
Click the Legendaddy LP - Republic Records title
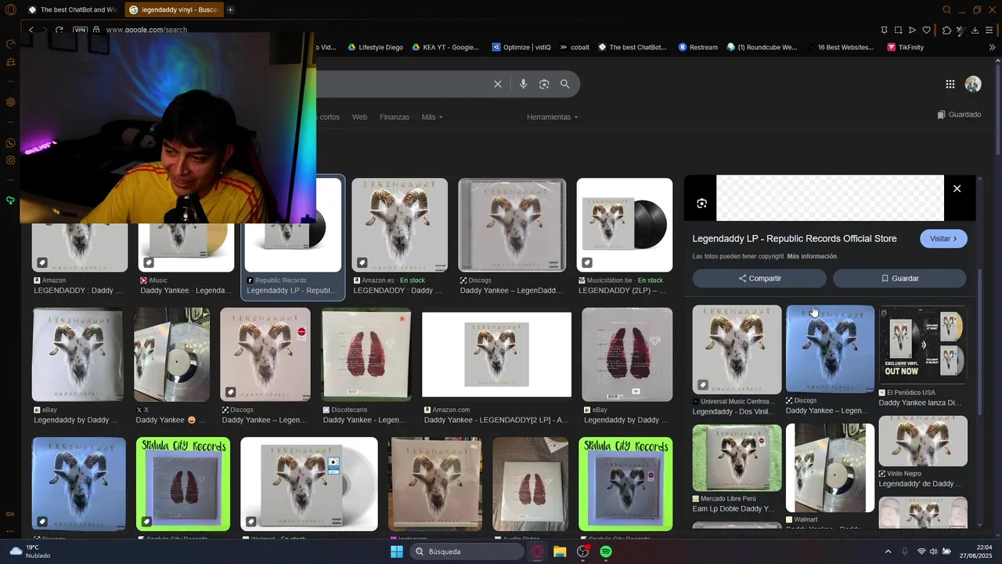click(x=794, y=239)
